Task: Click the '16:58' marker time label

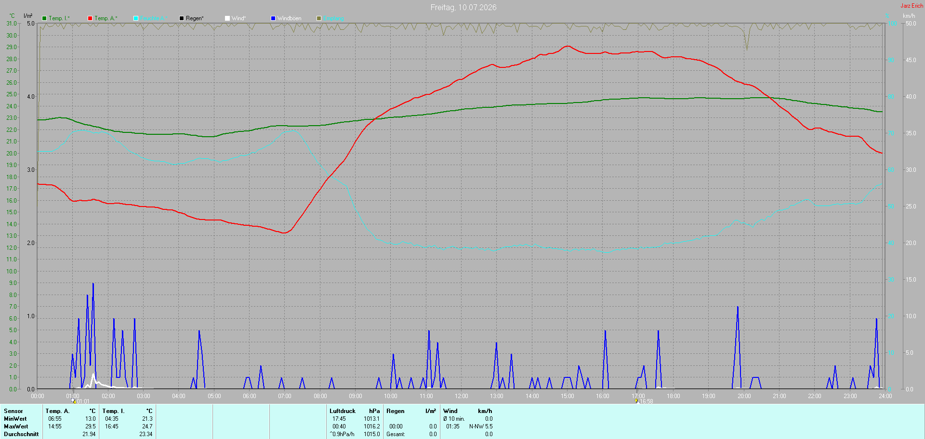Action: (647, 401)
